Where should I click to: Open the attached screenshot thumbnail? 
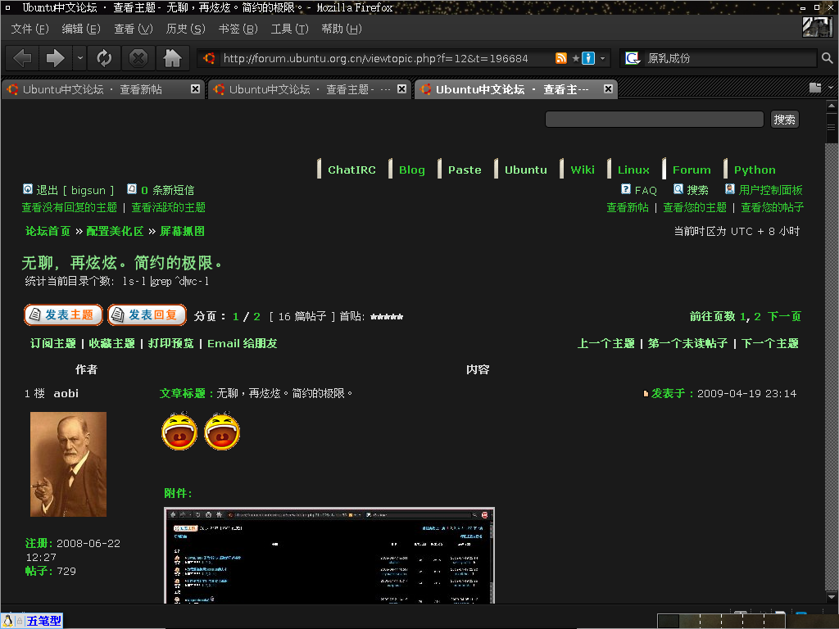click(329, 556)
